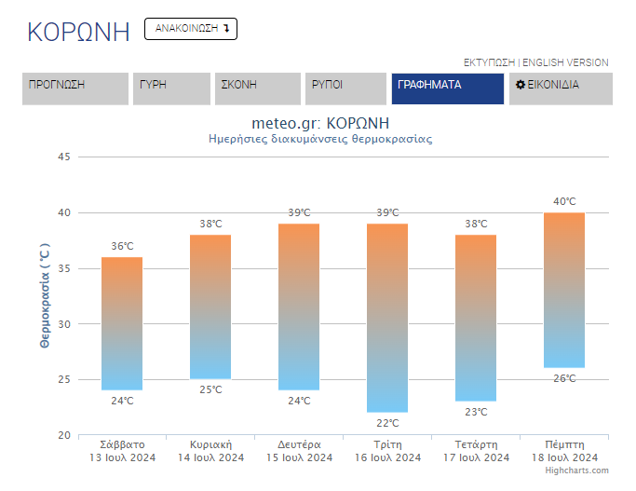
Task: Click the 23°C label below Wednesday's bar
Action: [476, 413]
